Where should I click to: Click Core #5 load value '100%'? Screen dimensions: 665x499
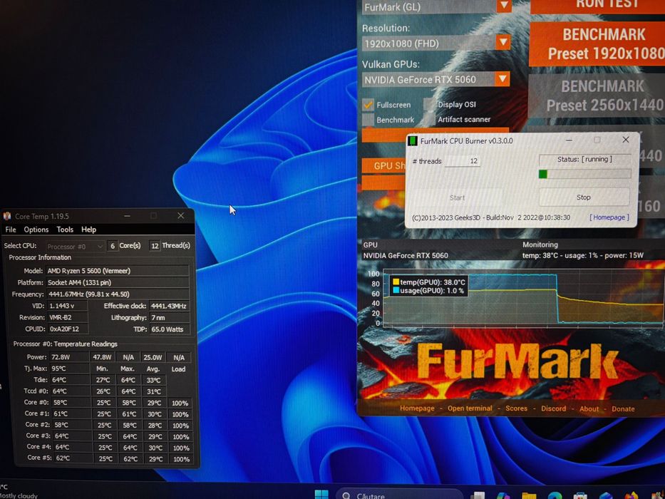coord(181,459)
